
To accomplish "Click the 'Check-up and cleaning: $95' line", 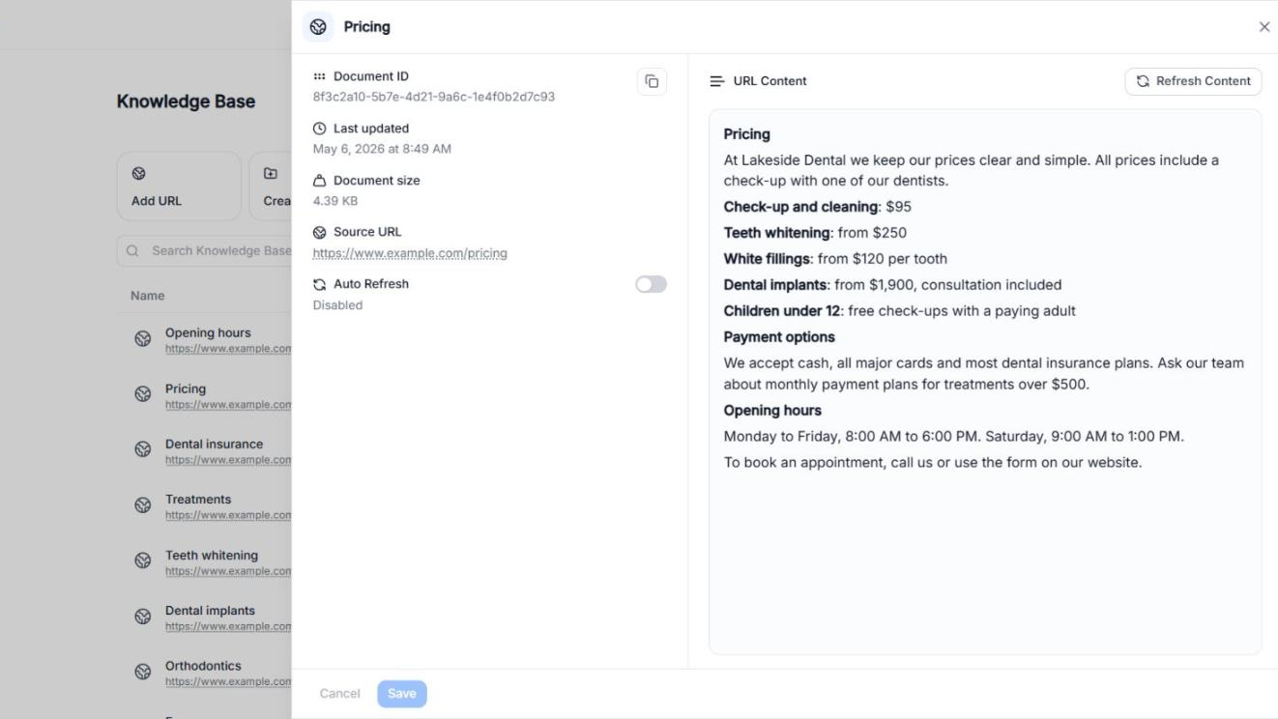I will pyautogui.click(x=818, y=207).
